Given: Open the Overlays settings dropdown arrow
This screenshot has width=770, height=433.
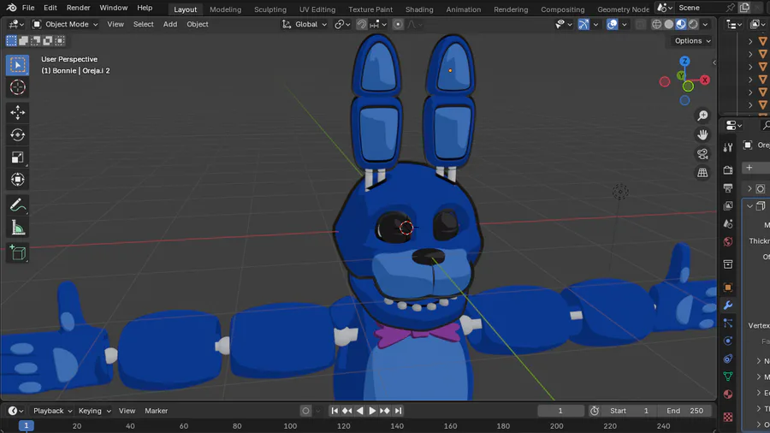Looking at the screenshot, I should [625, 24].
